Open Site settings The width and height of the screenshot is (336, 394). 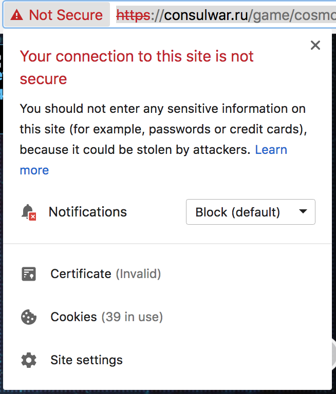(86, 360)
